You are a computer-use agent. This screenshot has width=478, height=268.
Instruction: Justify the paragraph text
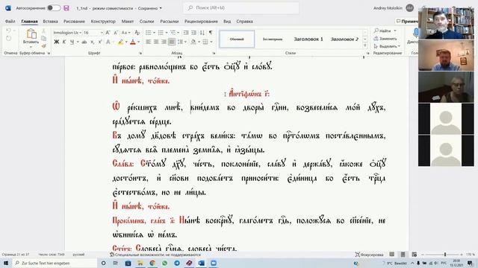coord(172,42)
